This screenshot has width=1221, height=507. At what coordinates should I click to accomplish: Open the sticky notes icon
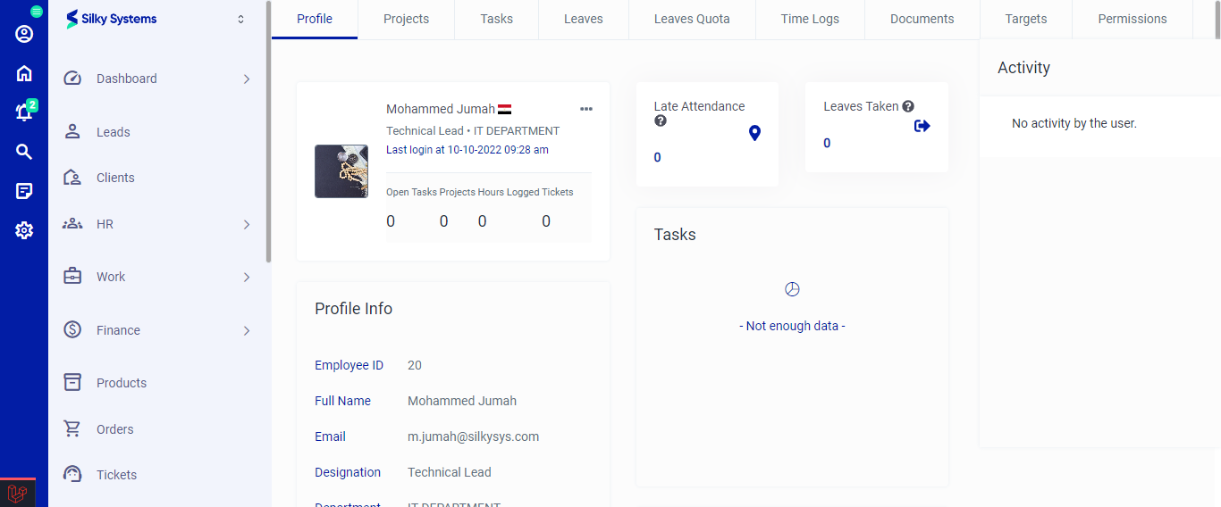pyautogui.click(x=24, y=191)
